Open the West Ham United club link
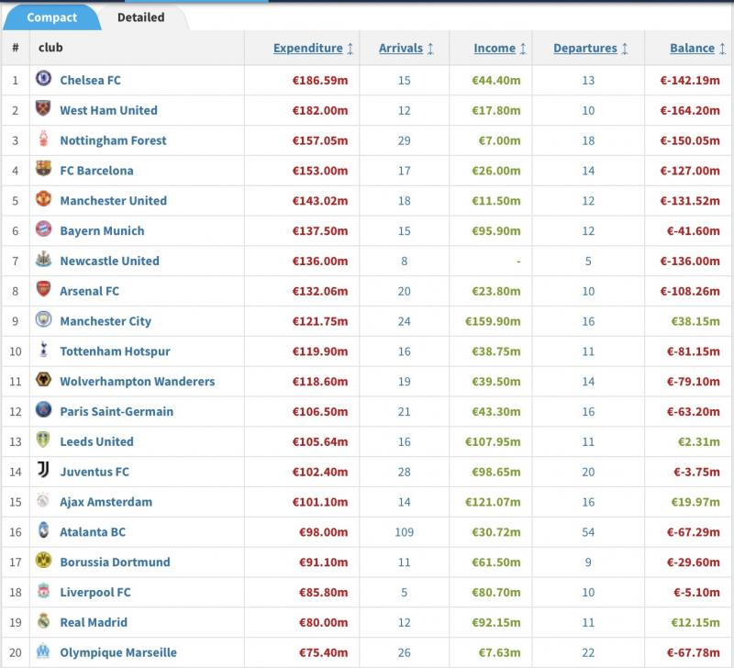 pos(108,110)
